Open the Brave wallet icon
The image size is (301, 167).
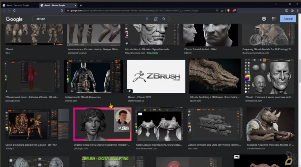click(x=292, y=11)
